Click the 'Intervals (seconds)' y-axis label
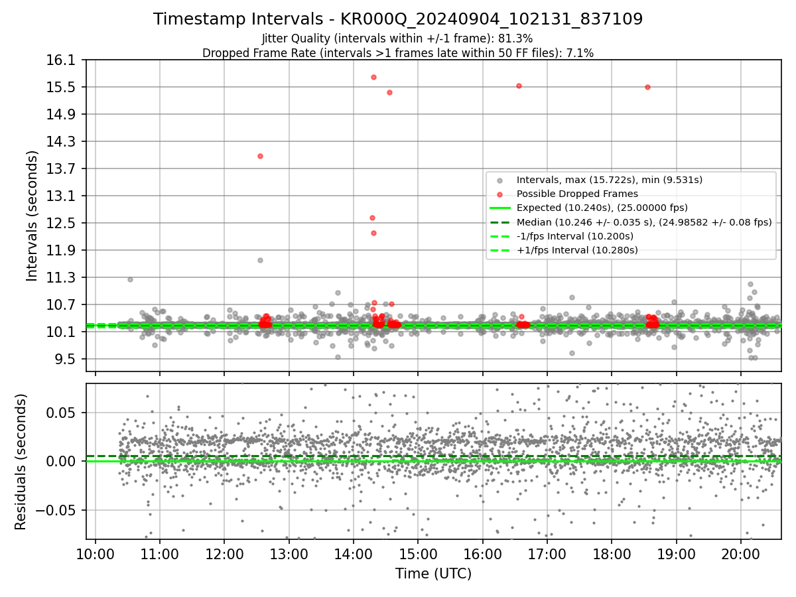 coord(32,215)
